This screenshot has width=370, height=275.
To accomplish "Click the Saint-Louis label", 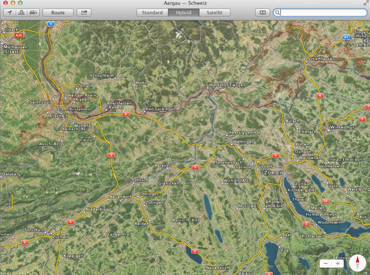I will coord(41,102).
